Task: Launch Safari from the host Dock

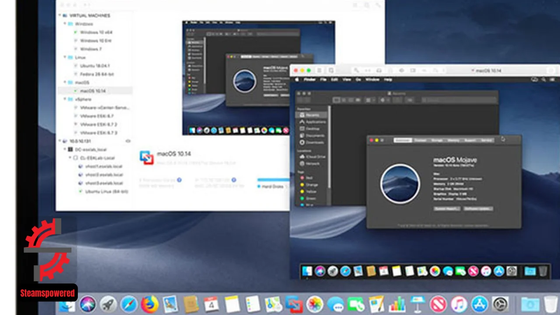Action: click(129, 304)
